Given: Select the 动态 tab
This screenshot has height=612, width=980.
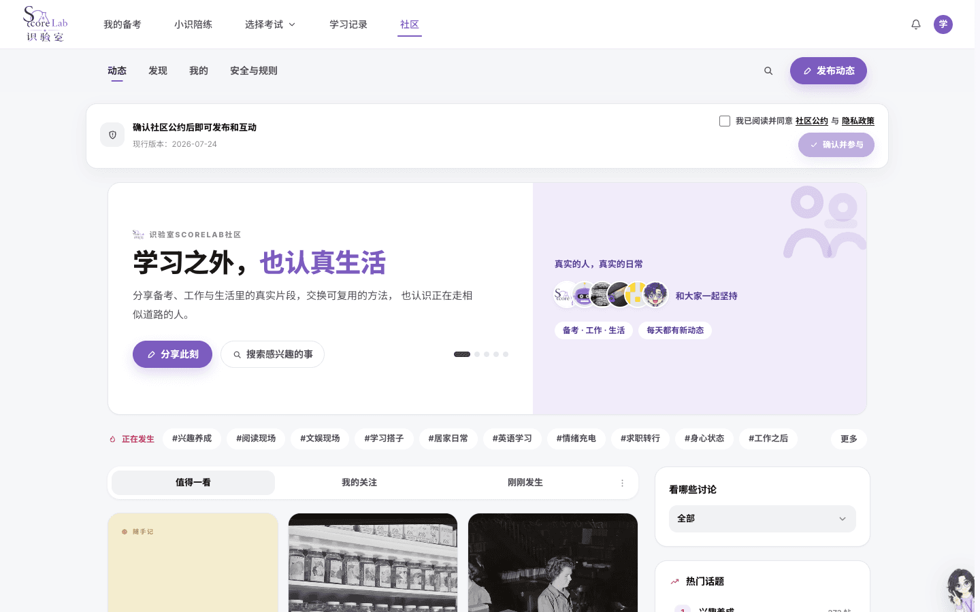Looking at the screenshot, I should [x=117, y=71].
